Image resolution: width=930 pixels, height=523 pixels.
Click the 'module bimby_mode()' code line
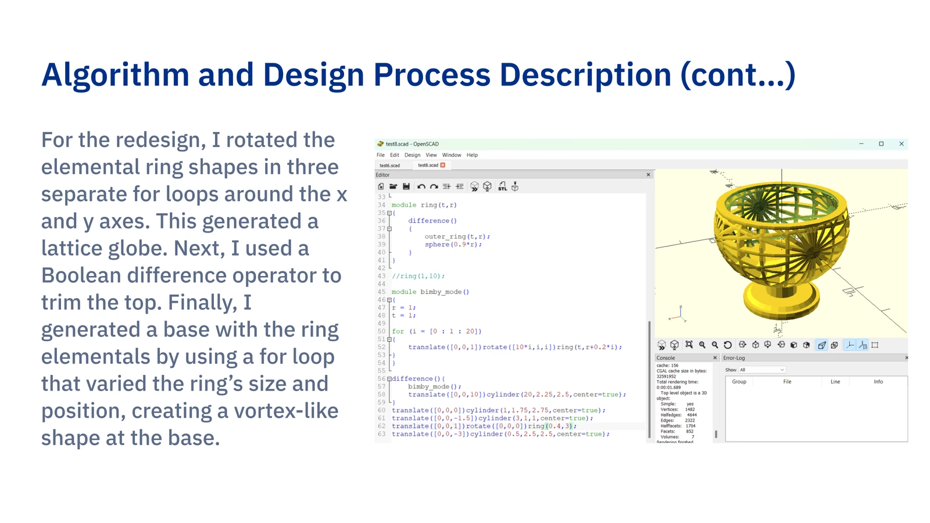(x=430, y=292)
